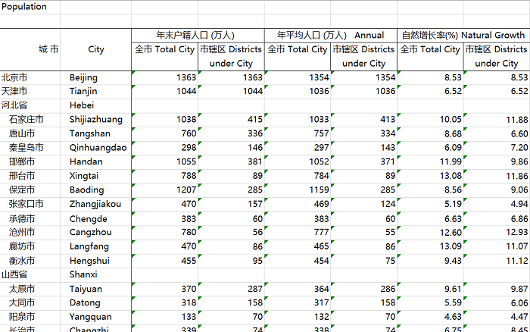Click Cangzhou's 12.93 district growth cell
530x332 pixels.
[497, 232]
